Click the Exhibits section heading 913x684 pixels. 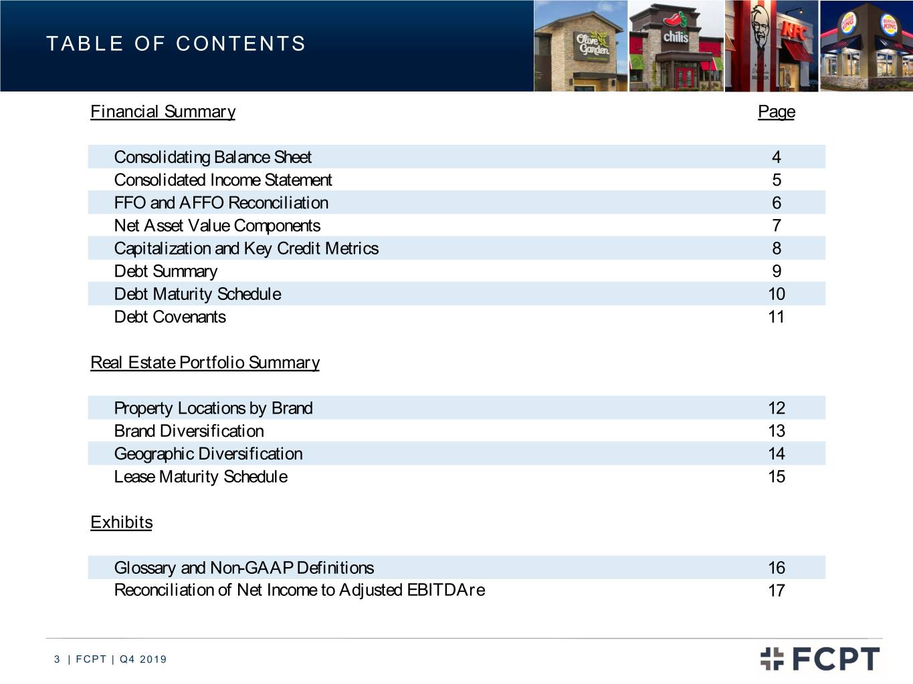point(121,522)
